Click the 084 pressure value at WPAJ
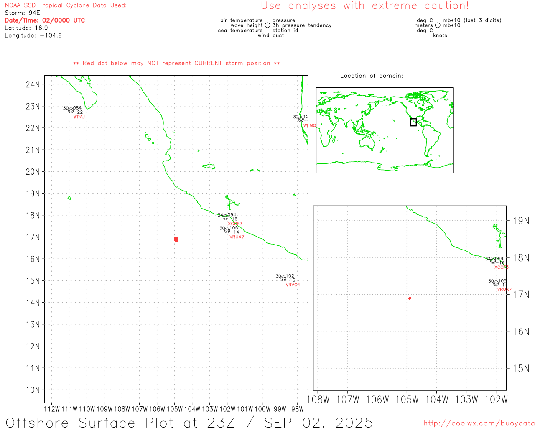The height and width of the screenshot is (428, 535). [x=77, y=108]
